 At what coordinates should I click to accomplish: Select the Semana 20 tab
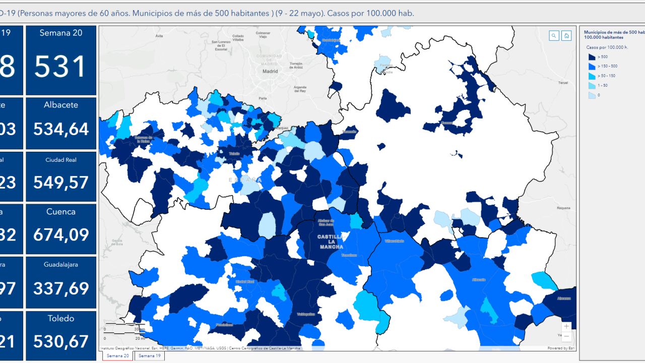click(x=118, y=356)
